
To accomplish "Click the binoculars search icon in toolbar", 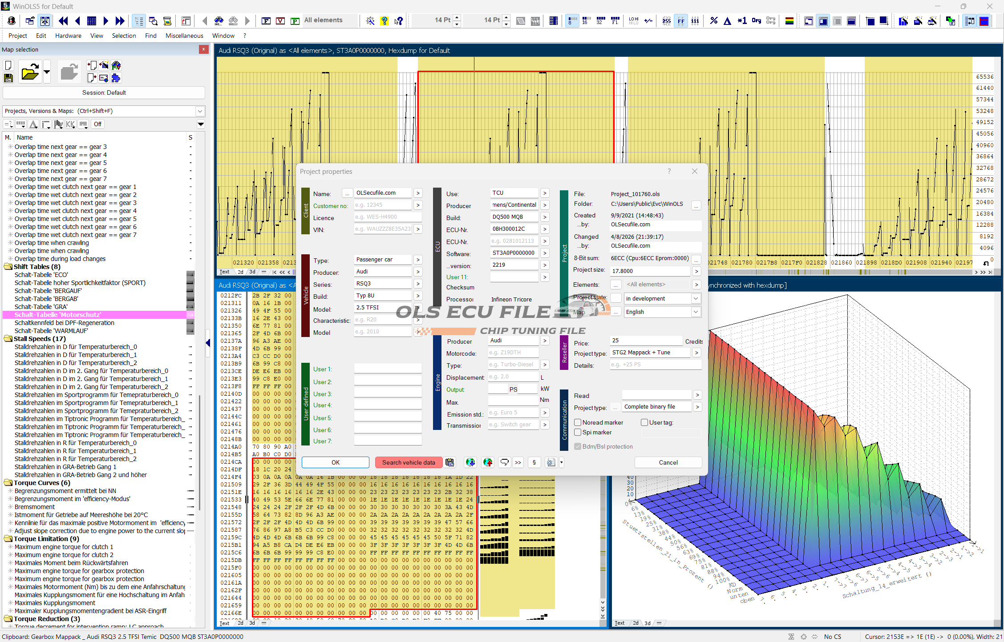I will point(219,21).
